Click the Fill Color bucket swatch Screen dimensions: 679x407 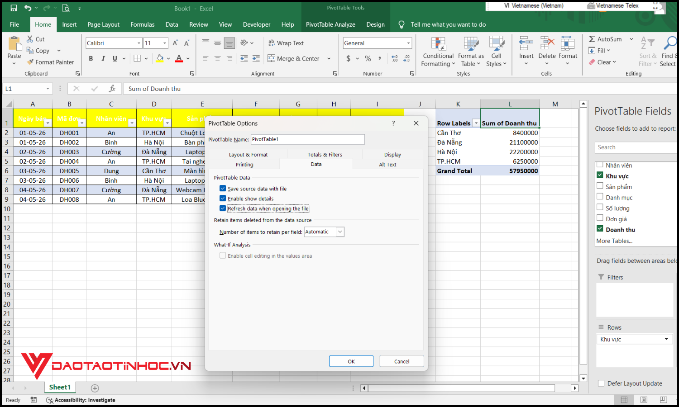(159, 58)
